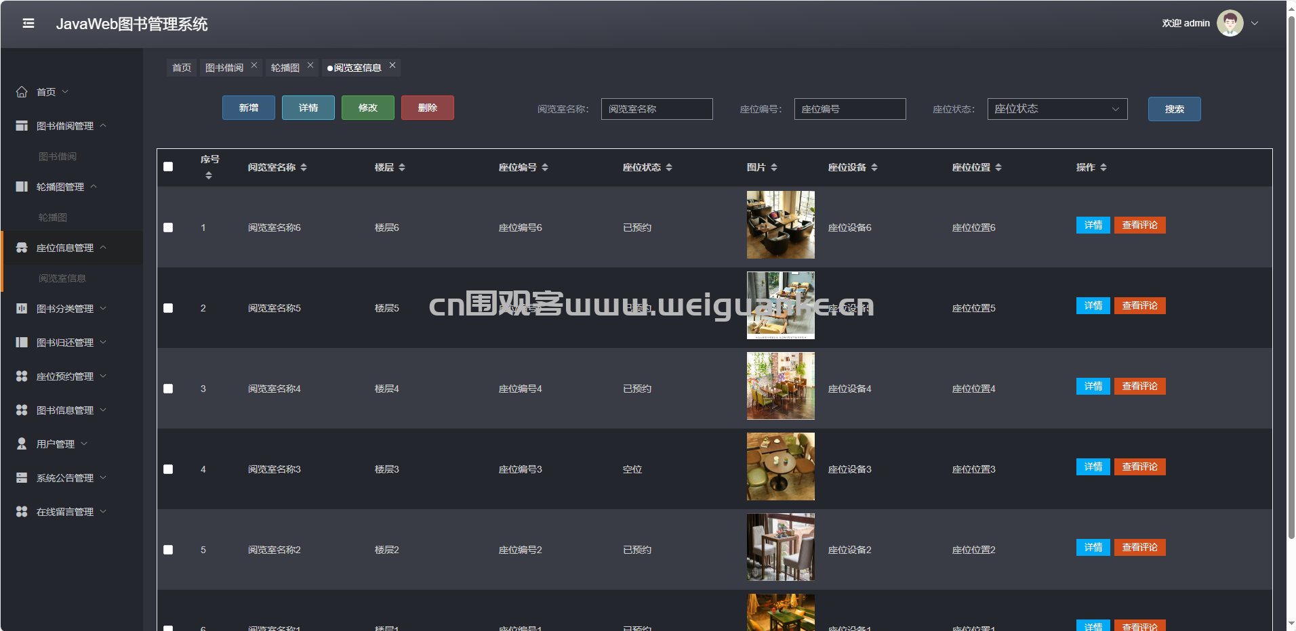The height and width of the screenshot is (631, 1296).
Task: Click the 阅览室名称 search input field
Action: pyautogui.click(x=656, y=109)
